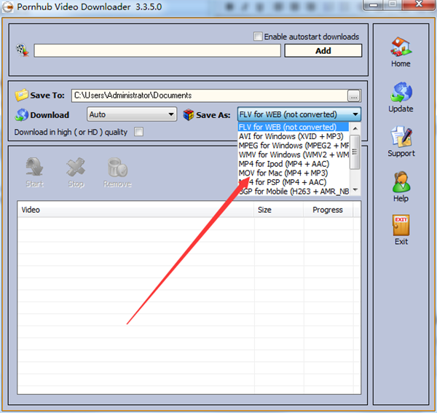Viewport: 437px width, 413px height.
Task: Select WMV for Windows format option
Action: (294, 154)
